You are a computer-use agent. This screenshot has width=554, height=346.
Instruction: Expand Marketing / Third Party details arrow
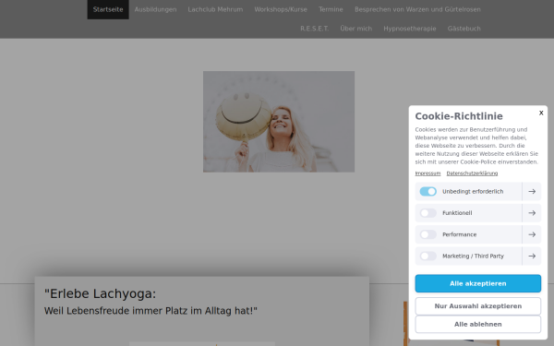tap(532, 256)
